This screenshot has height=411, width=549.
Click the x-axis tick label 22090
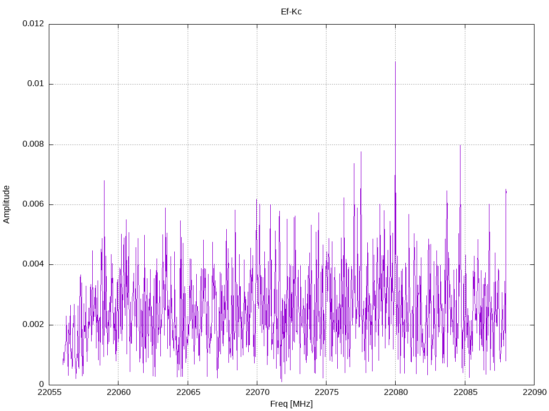pyautogui.click(x=535, y=392)
